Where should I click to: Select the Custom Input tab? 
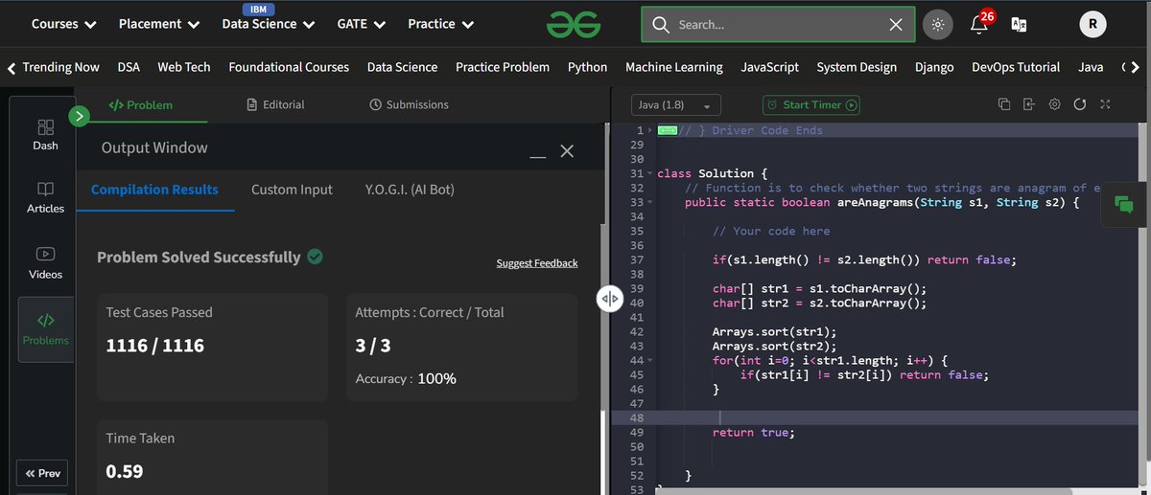click(x=292, y=190)
